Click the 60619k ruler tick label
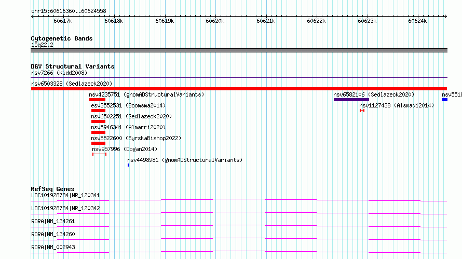The image size is (462, 259). coord(165,21)
